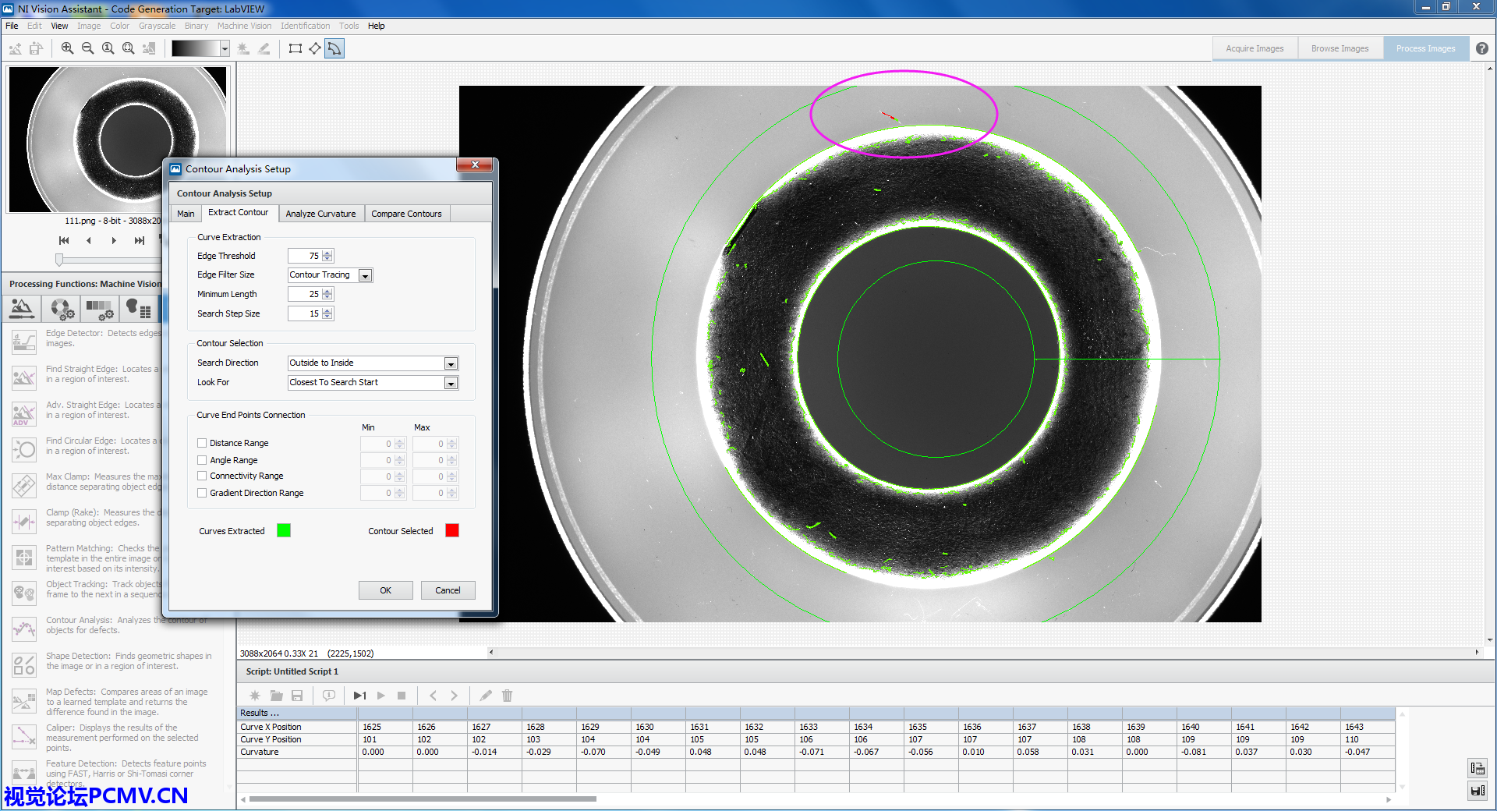Open the Grayscale processing functions palette icon
The width and height of the screenshot is (1497, 811).
[100, 309]
